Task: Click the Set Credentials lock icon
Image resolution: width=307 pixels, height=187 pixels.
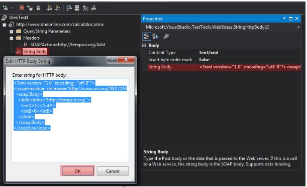Action: (38, 8)
